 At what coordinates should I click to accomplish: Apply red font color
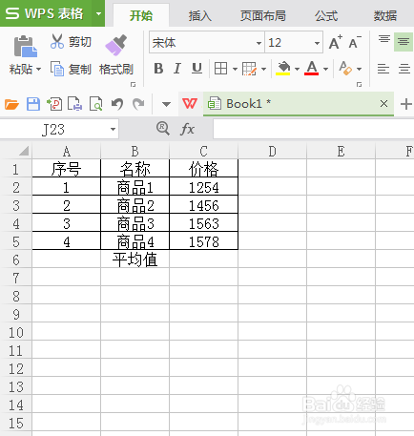point(312,68)
